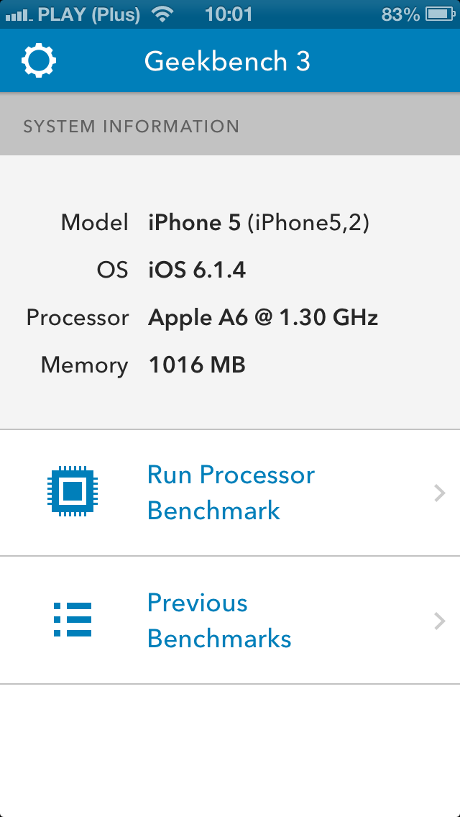This screenshot has height=817, width=460.
Task: Start Run Processor Benchmark
Action: (231, 493)
